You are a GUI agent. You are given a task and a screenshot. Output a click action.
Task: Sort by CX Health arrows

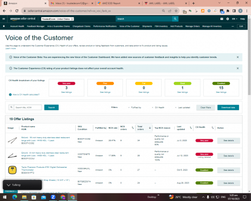click(212, 128)
